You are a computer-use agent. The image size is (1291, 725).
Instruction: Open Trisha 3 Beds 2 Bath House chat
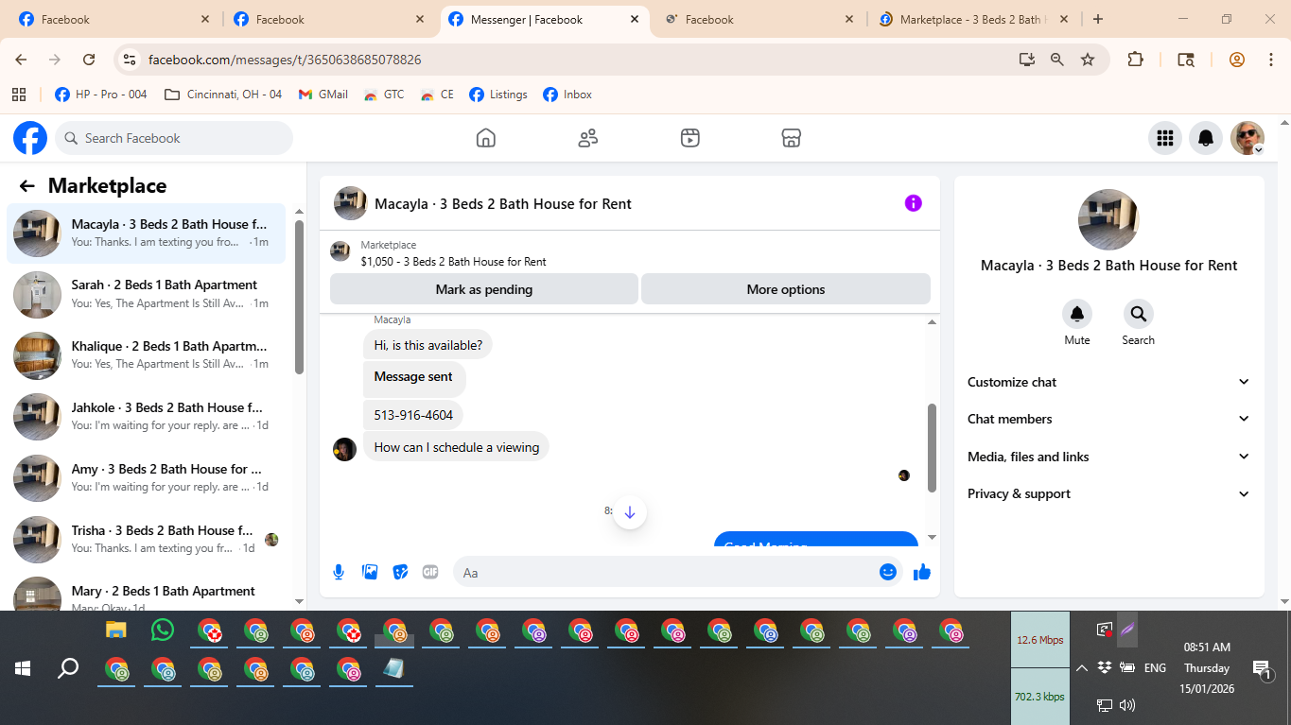coord(147,539)
